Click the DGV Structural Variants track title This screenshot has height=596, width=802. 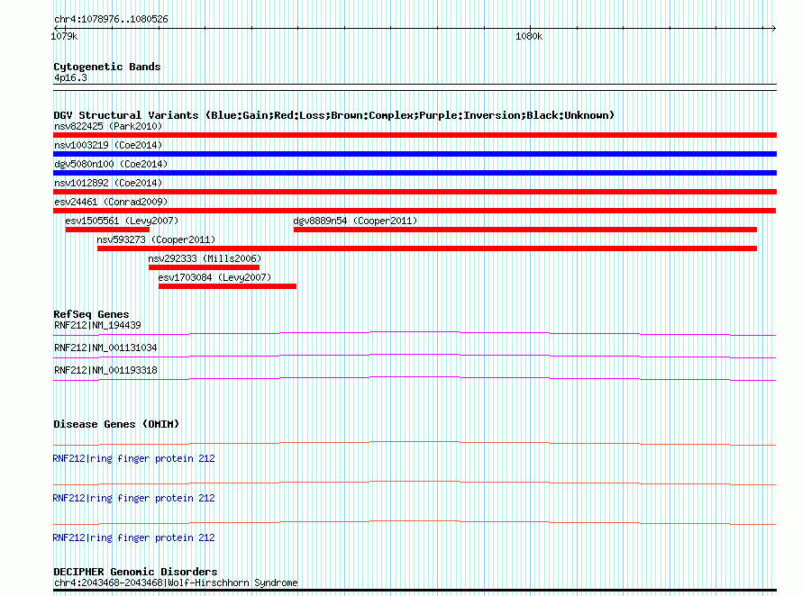tap(333, 115)
